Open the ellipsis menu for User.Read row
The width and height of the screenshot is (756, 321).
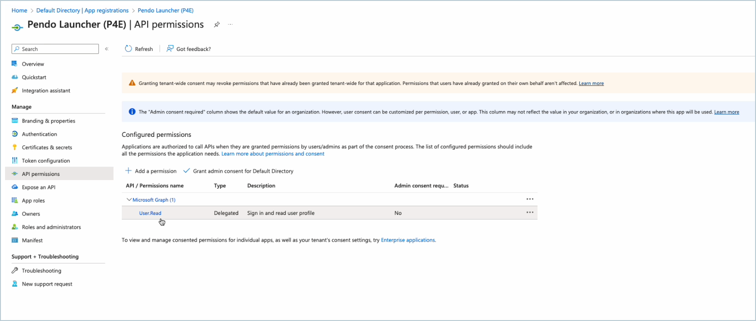(530, 213)
